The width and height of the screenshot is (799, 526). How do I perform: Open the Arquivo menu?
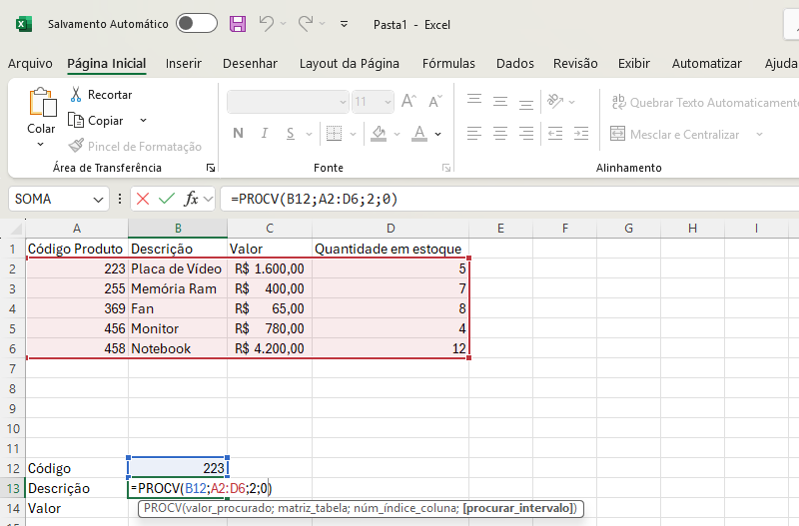30,64
